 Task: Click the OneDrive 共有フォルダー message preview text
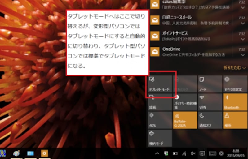click(193, 55)
